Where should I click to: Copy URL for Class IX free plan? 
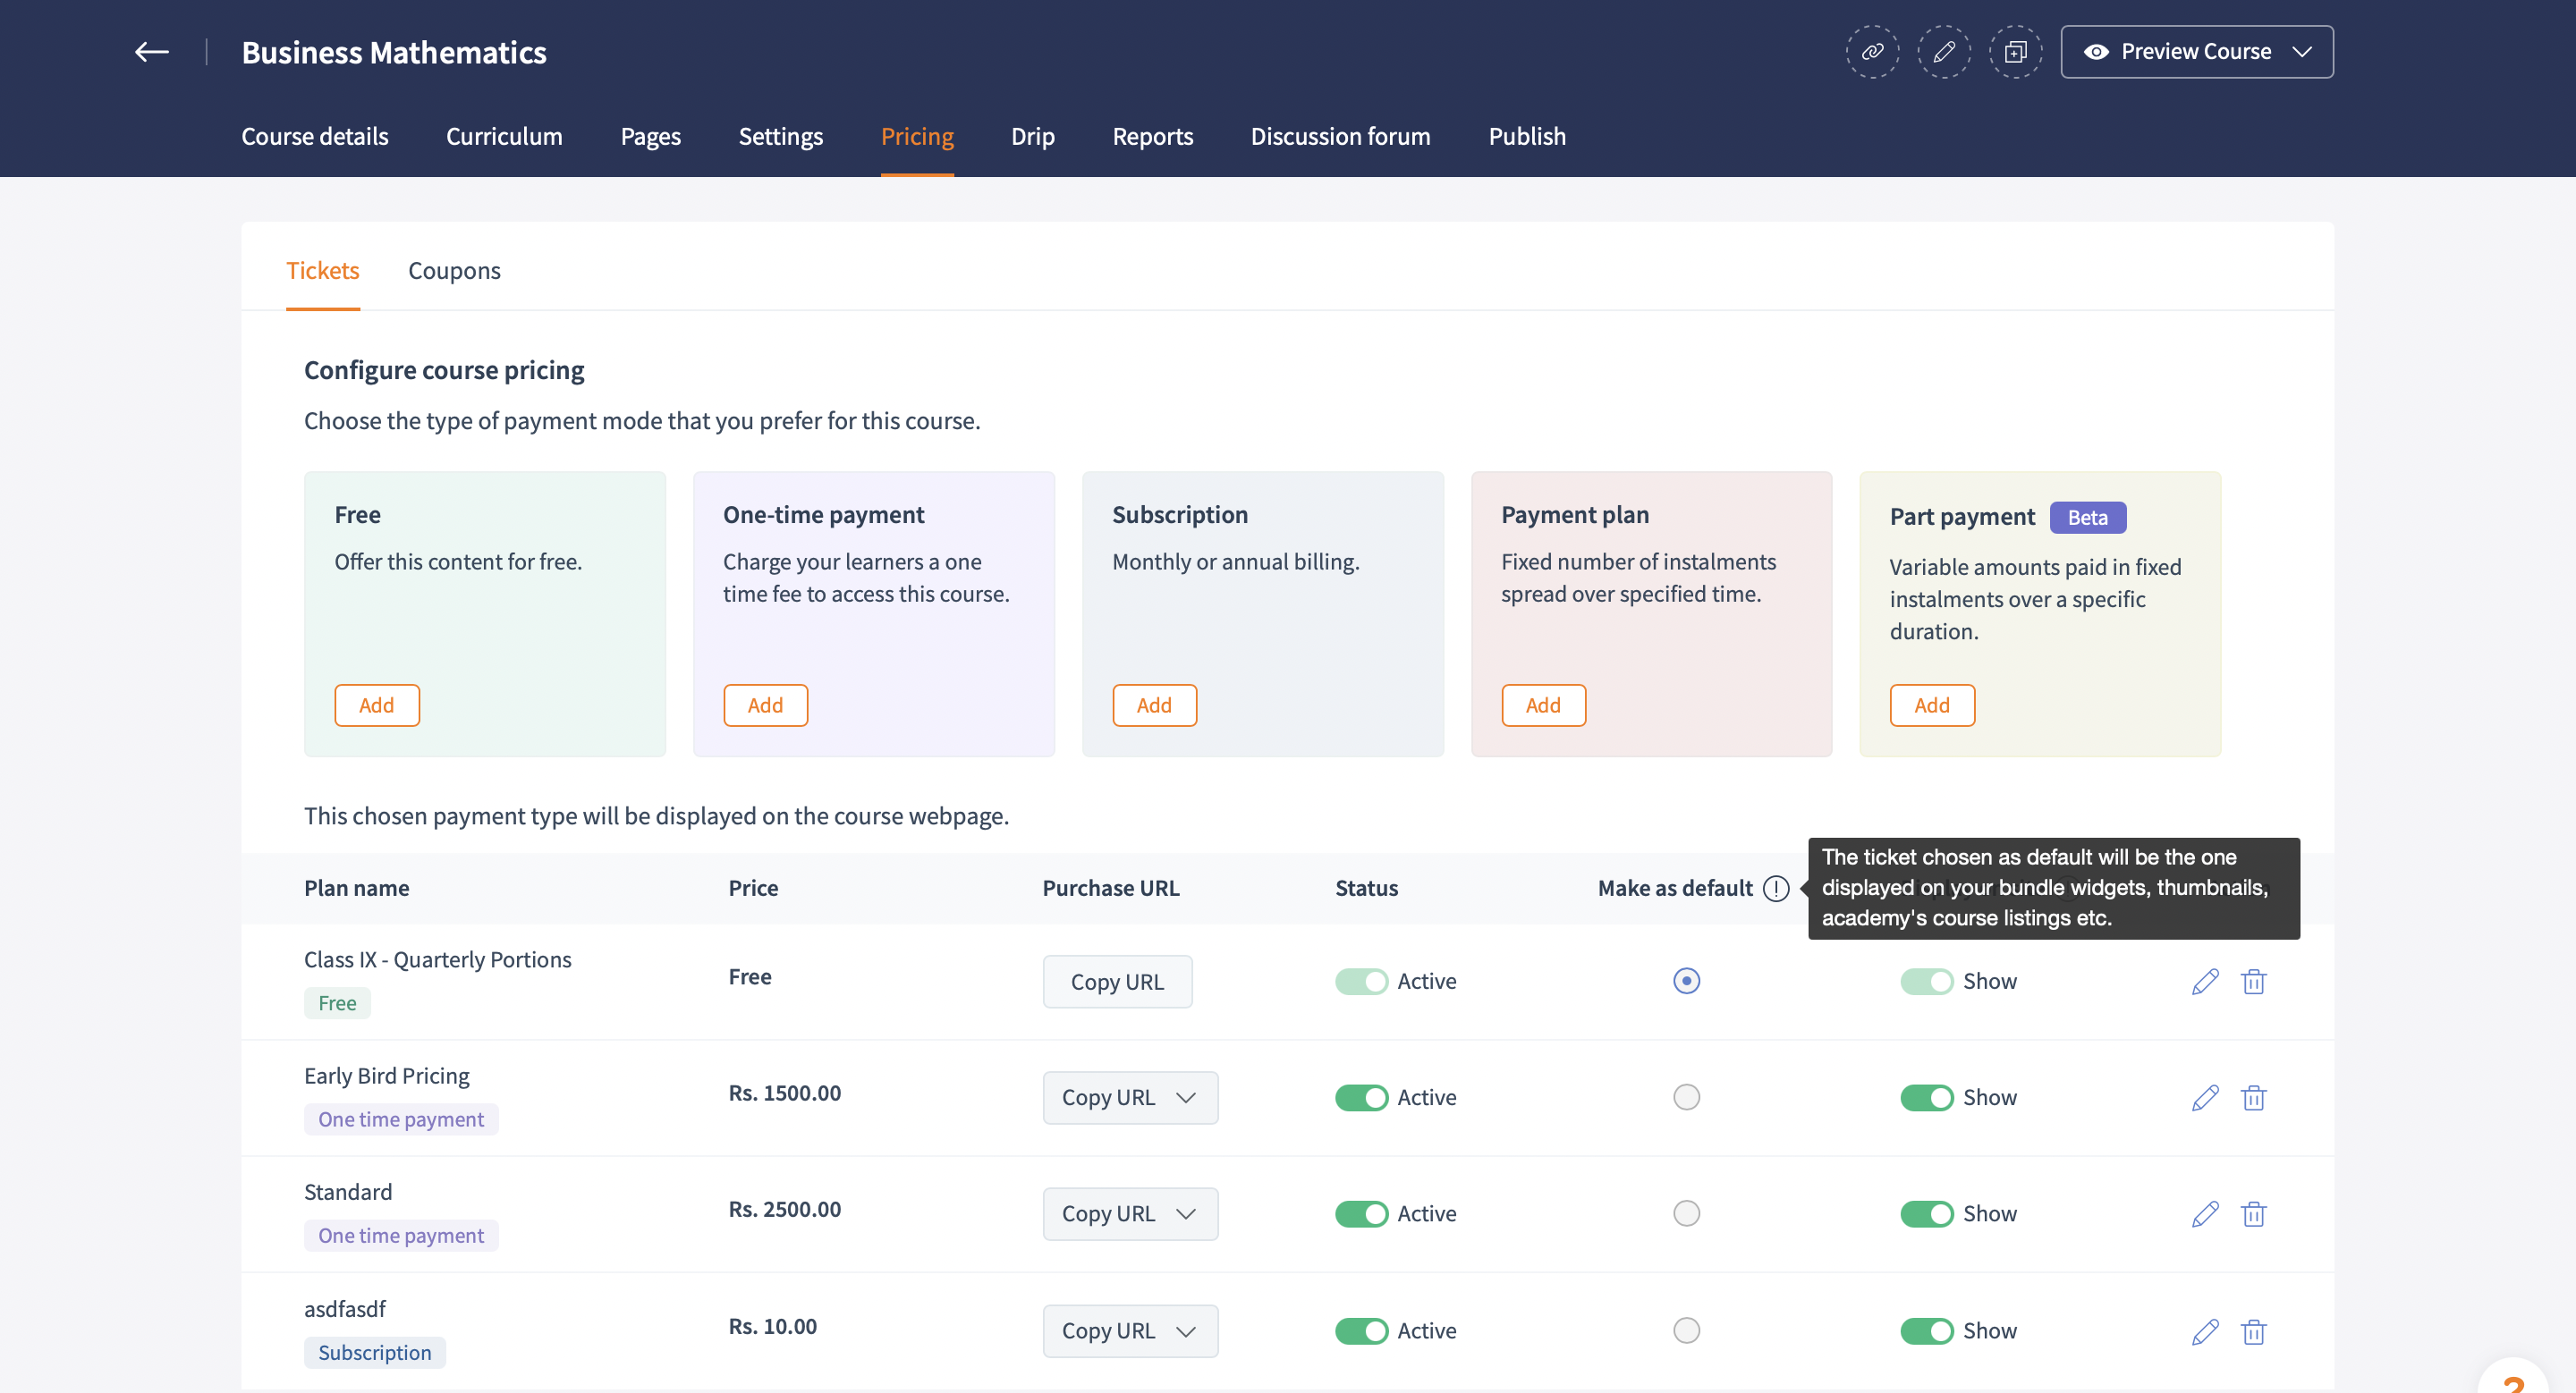tap(1117, 982)
